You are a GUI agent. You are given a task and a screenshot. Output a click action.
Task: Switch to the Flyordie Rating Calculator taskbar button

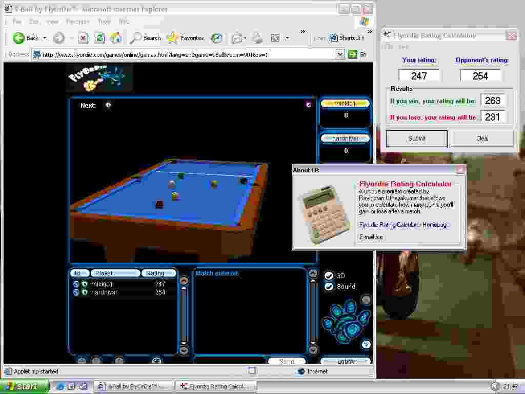(216, 386)
